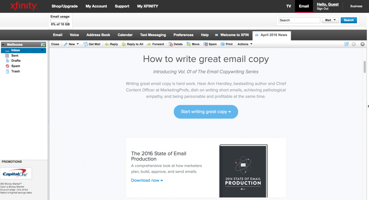This screenshot has width=369, height=200.
Task: Click the Spam icon in toolbar
Action: [206, 44]
